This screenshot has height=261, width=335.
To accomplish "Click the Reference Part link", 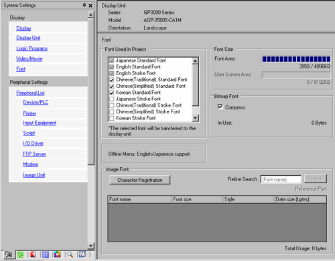I will pyautogui.click(x=310, y=189).
